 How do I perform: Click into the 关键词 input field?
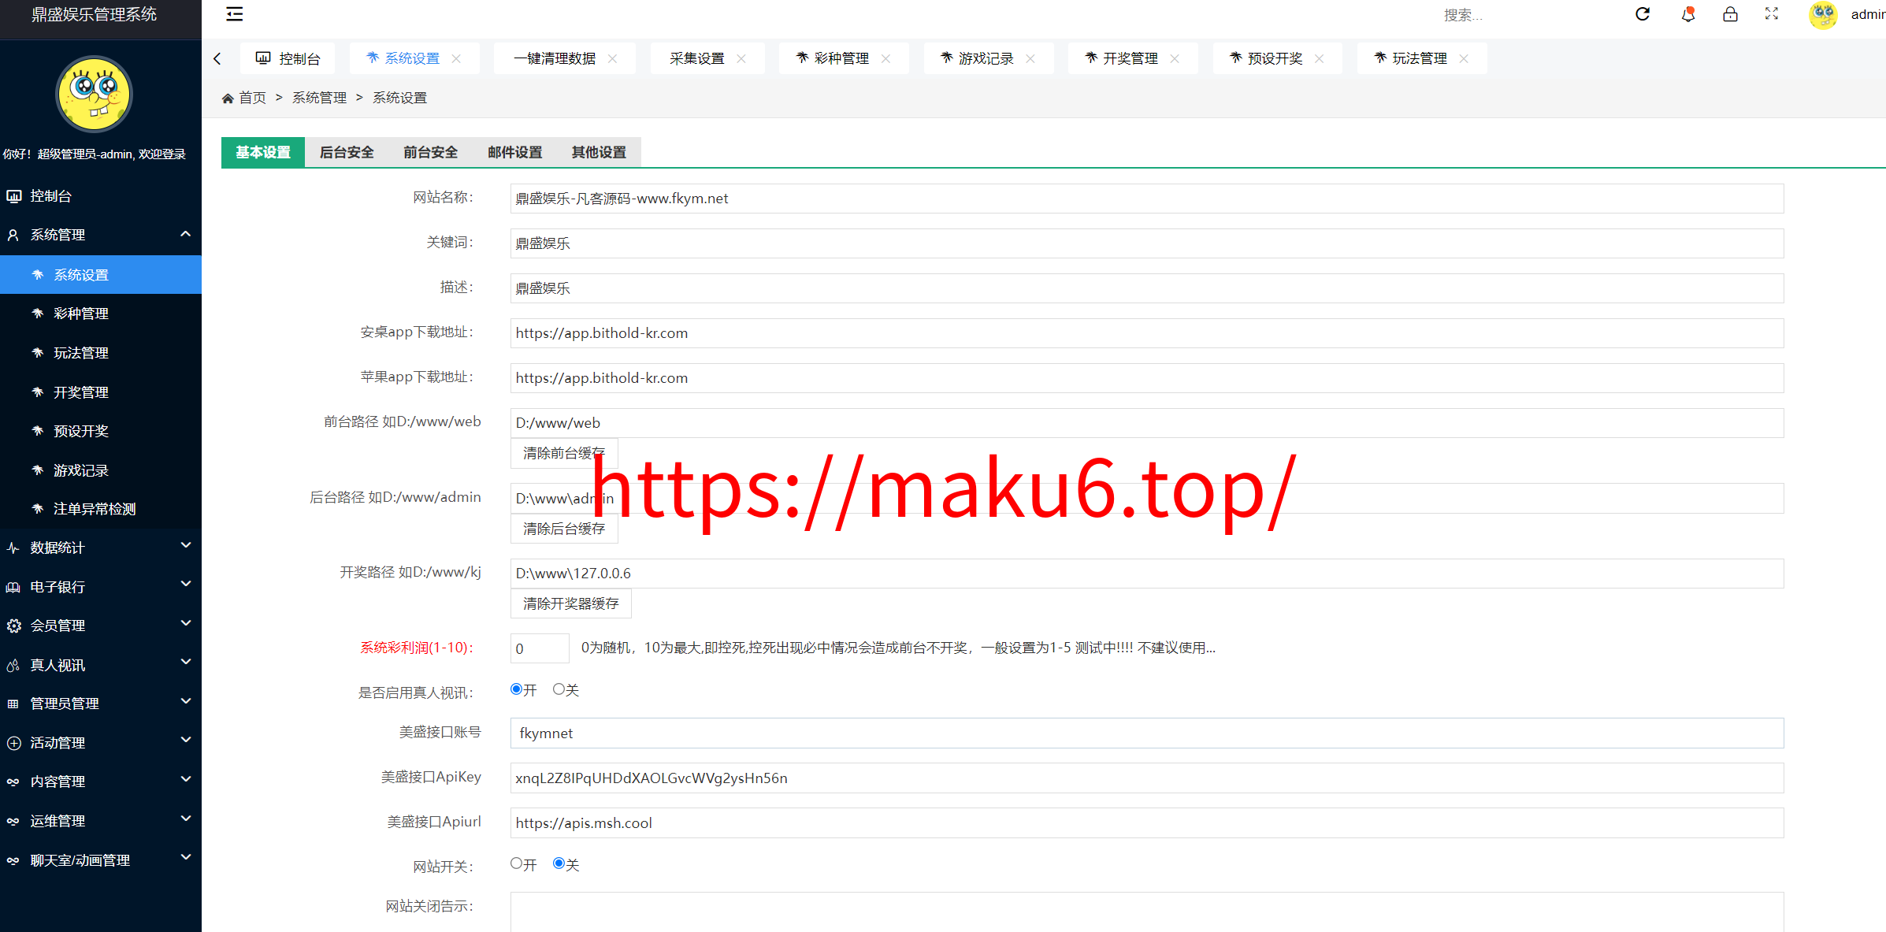click(1147, 243)
